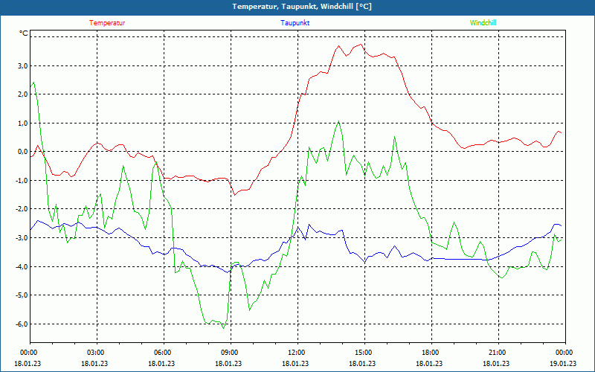Click the 15:00 time axis label

coord(364,353)
